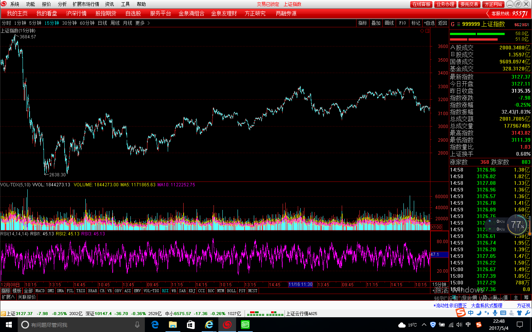Click the 画线 drawing button
The image size is (532, 332).
click(x=389, y=23)
